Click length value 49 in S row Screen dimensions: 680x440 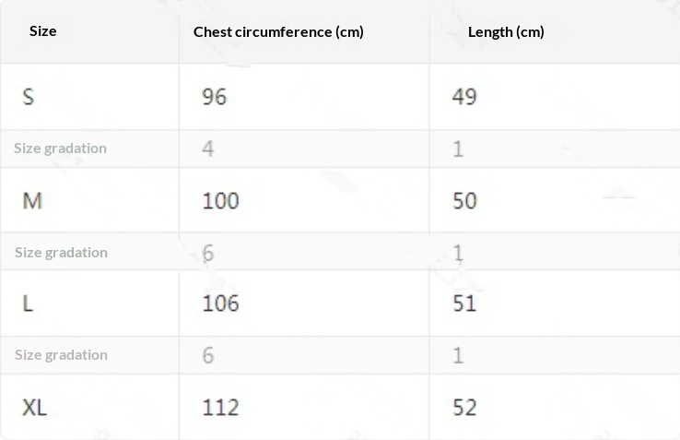pyautogui.click(x=464, y=96)
